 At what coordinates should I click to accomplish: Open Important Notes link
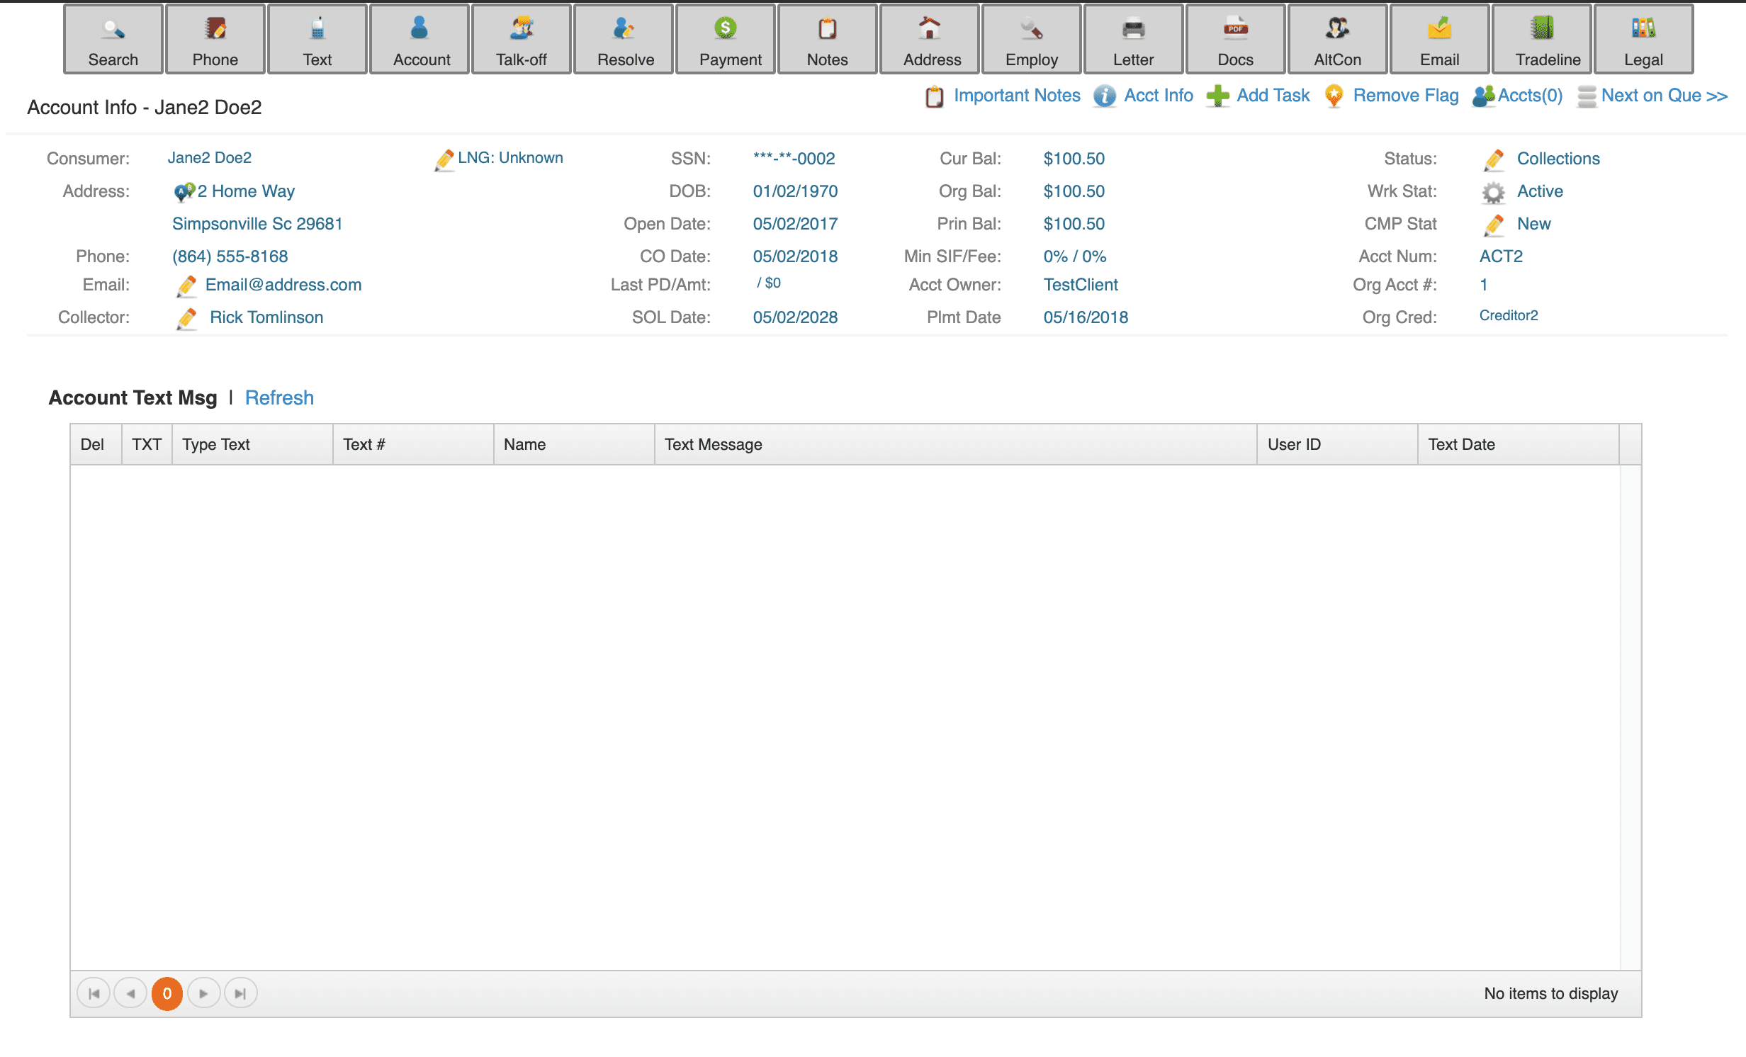[1016, 96]
